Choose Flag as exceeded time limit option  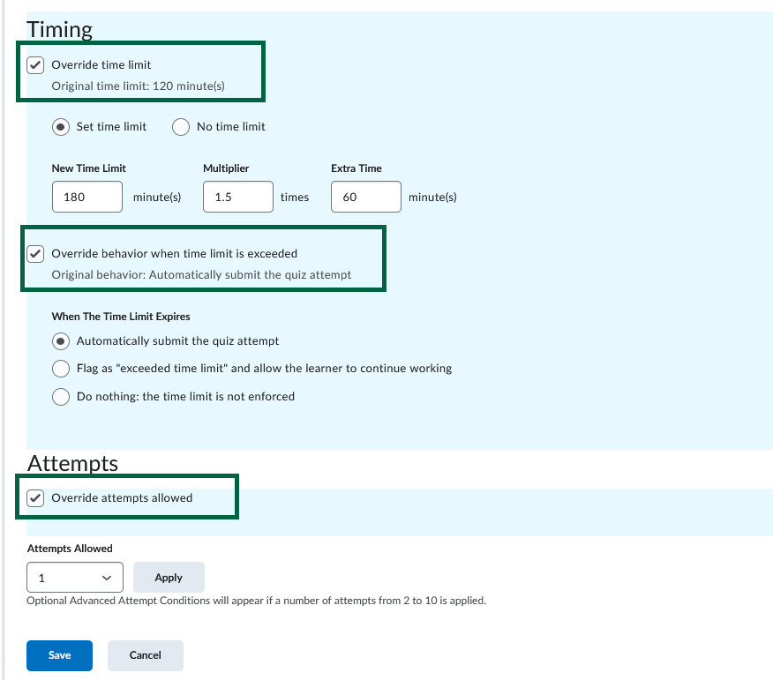(x=60, y=369)
